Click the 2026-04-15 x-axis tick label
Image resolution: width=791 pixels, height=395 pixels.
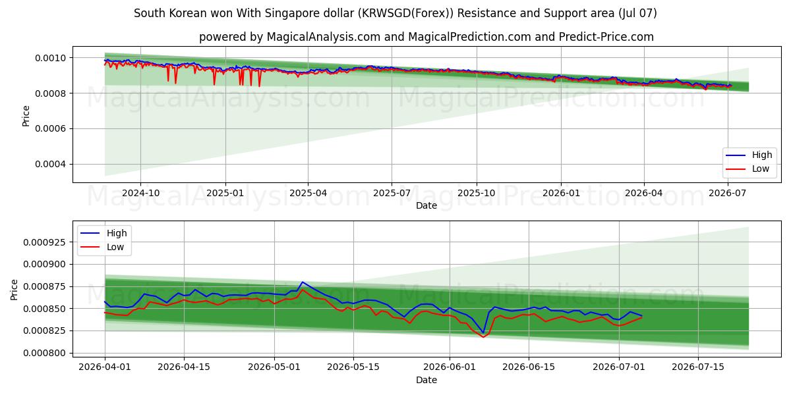[x=183, y=367]
